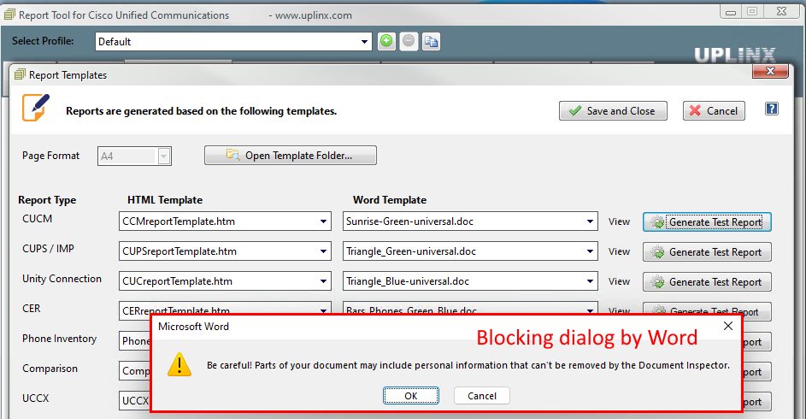Cancel the Report Templates dialog
The height and width of the screenshot is (419, 806).
click(714, 111)
